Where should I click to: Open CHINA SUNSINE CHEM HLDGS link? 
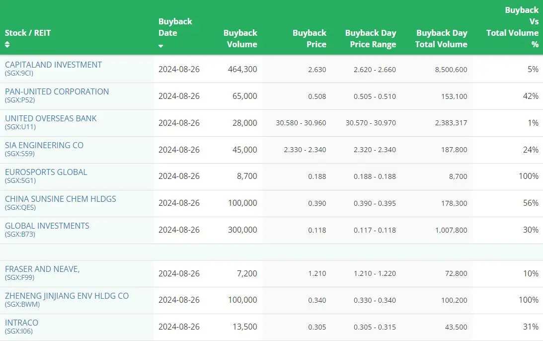(x=61, y=199)
